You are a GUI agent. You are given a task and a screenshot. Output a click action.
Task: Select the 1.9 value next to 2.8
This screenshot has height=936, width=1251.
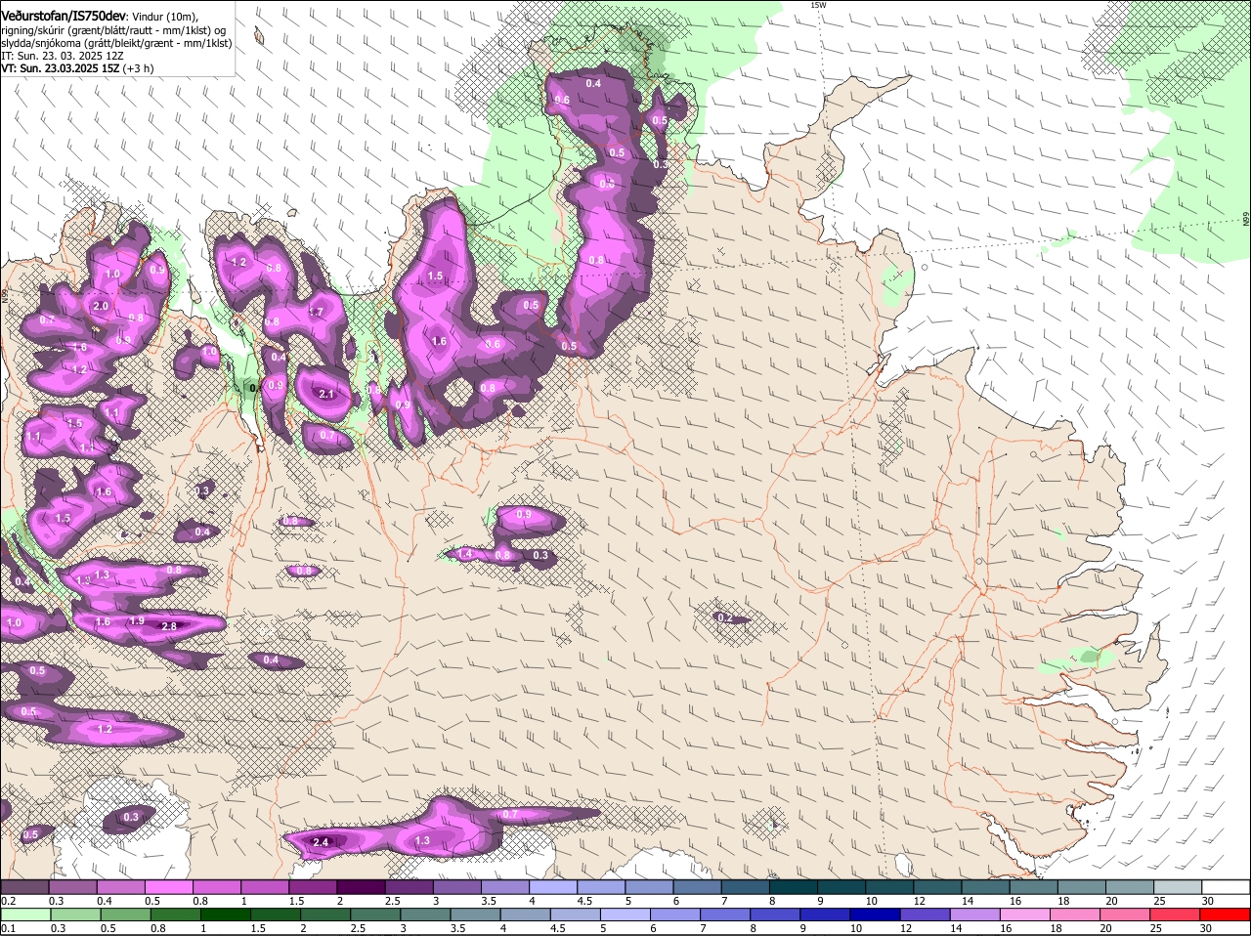click(137, 621)
